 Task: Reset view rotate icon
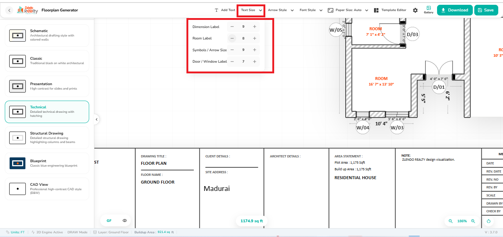[489, 221]
